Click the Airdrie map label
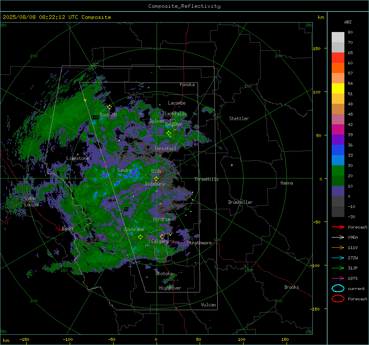The height and width of the screenshot is (345, 369). 162,219
